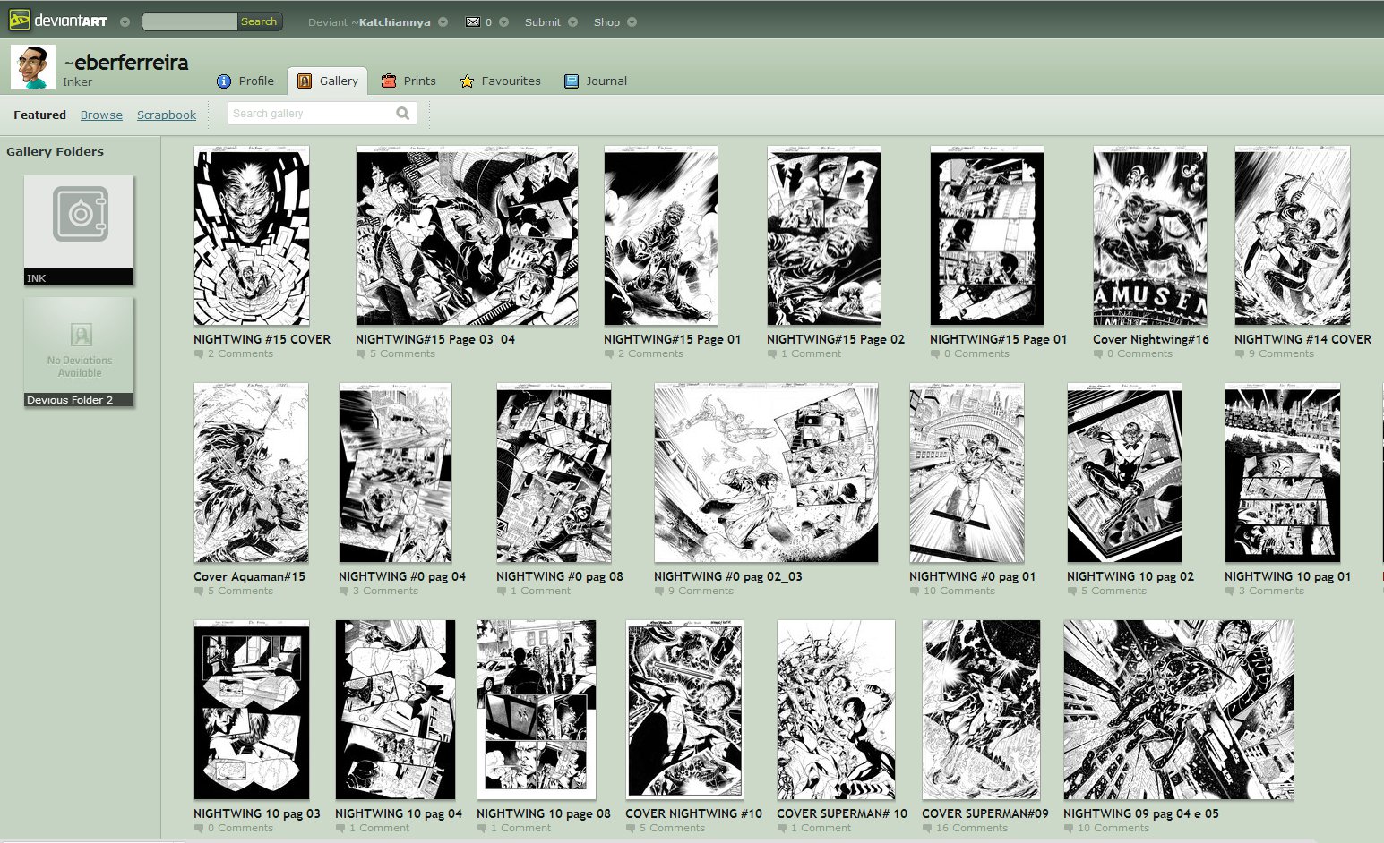
Task: Click the COVER NIGHTWING #10 title
Action: coord(694,813)
